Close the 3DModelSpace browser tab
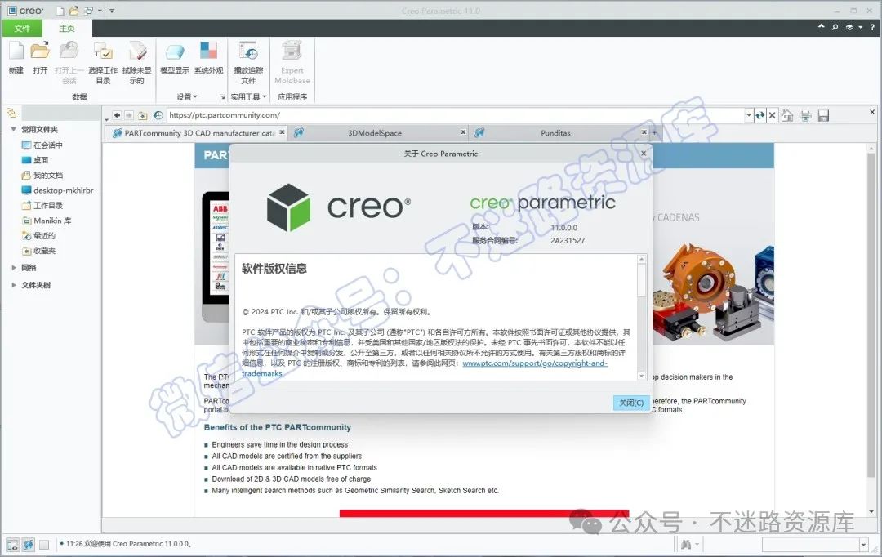Image resolution: width=882 pixels, height=557 pixels. point(463,132)
